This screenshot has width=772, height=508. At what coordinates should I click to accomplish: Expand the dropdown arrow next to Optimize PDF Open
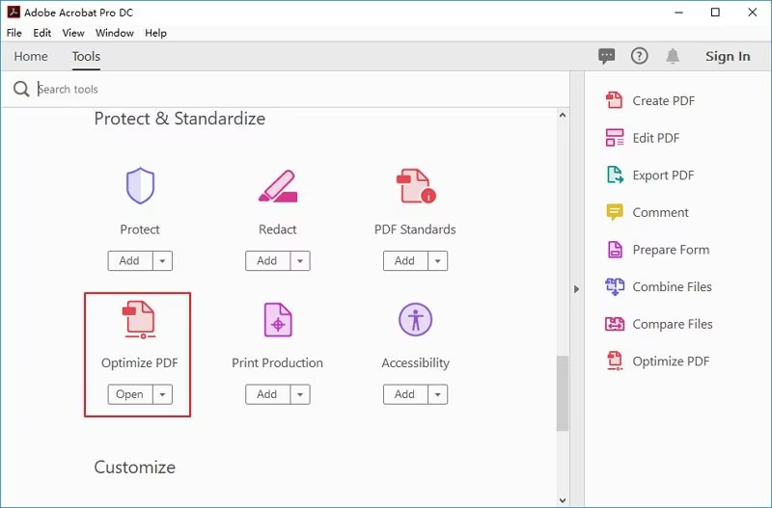(162, 394)
